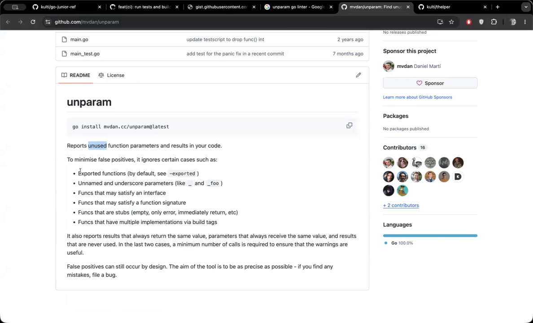Click the file icon beside main.go
The image size is (533, 323).
click(x=64, y=39)
